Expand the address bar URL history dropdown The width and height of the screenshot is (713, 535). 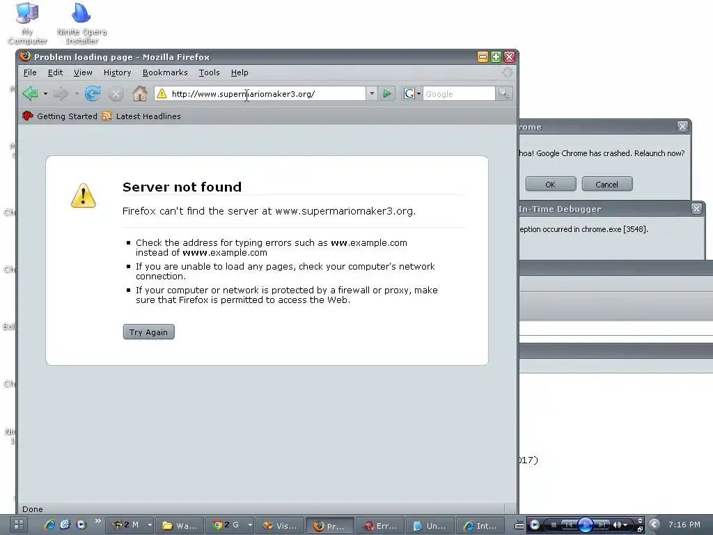(372, 94)
